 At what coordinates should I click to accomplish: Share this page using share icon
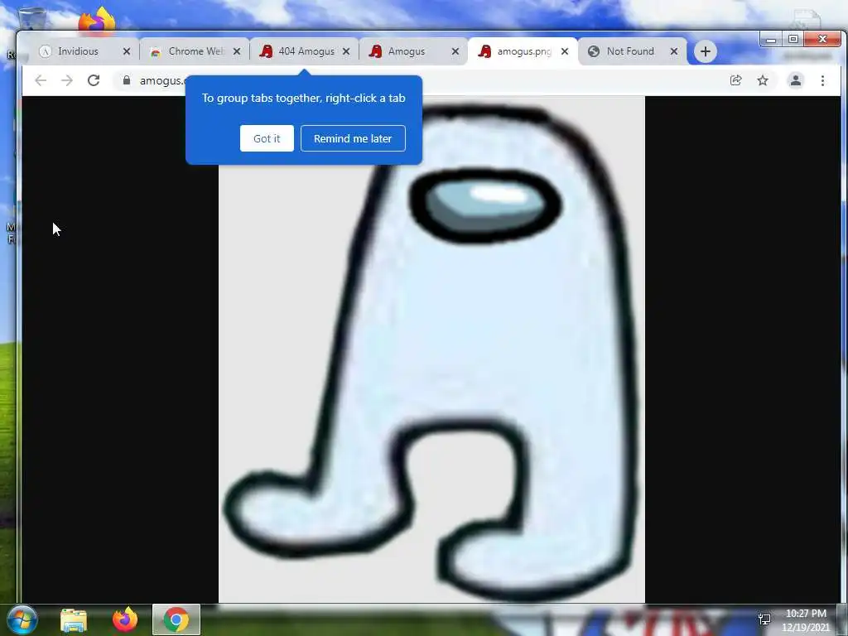pos(735,80)
